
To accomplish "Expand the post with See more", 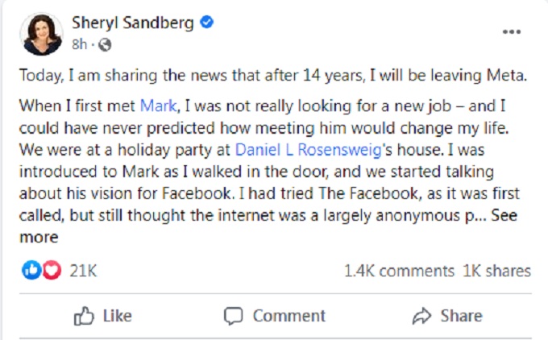I will [x=504, y=215].
